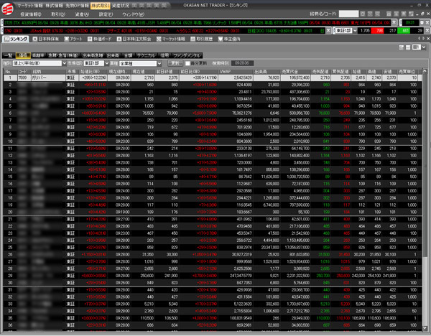Switch to the アラート tab
The width and height of the screenshot is (431, 336).
[73, 39]
